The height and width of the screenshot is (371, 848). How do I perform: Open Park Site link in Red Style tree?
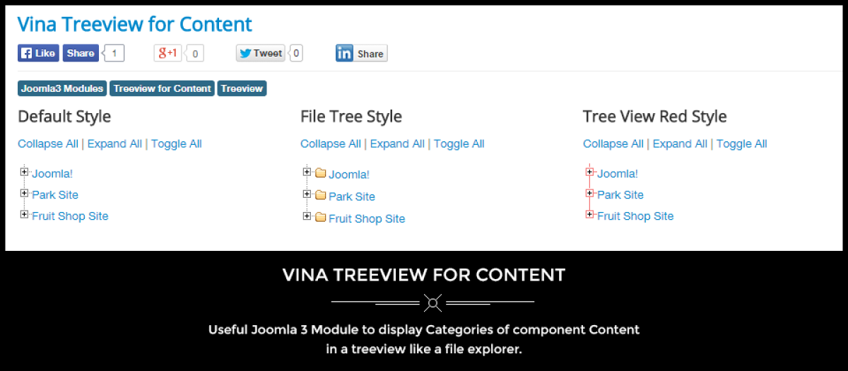pyautogui.click(x=620, y=194)
